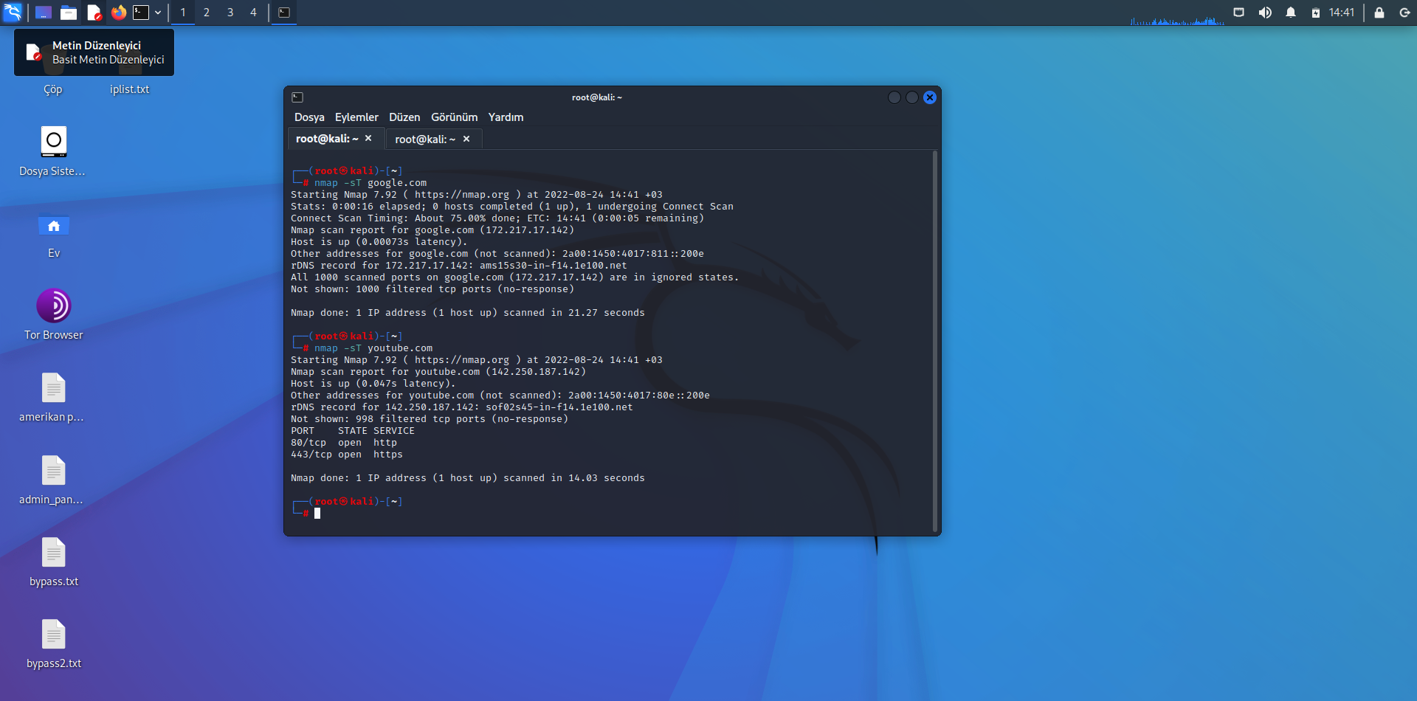
Task: Lock the screen with the padlock icon
Action: [x=1379, y=13]
